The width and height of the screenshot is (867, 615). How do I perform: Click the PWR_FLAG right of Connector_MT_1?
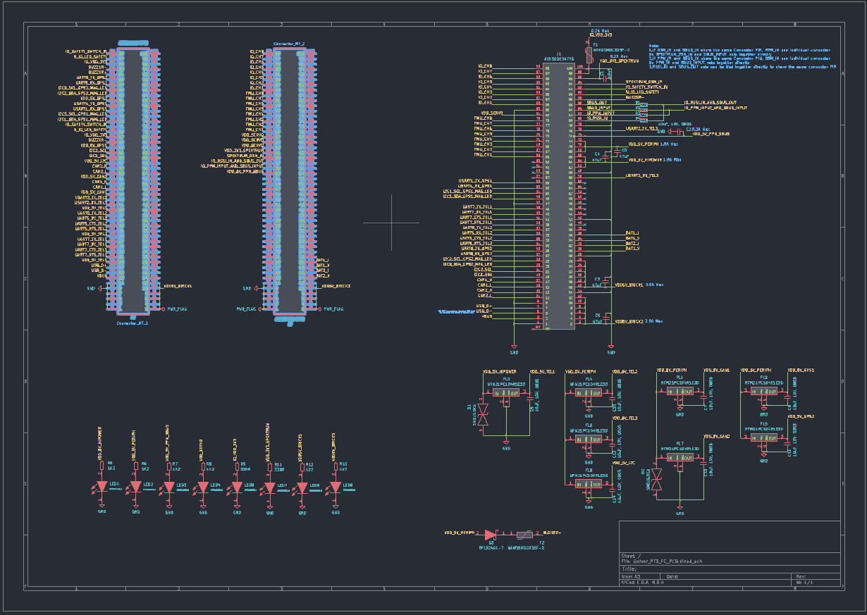point(177,309)
